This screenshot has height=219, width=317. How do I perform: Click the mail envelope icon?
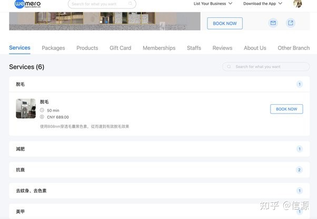pyautogui.click(x=273, y=23)
